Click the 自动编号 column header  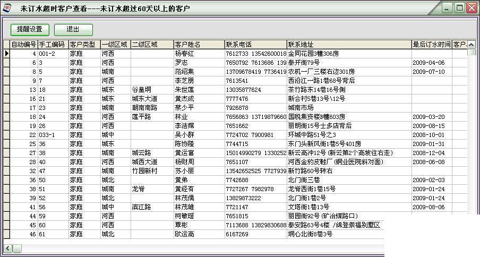click(23, 45)
